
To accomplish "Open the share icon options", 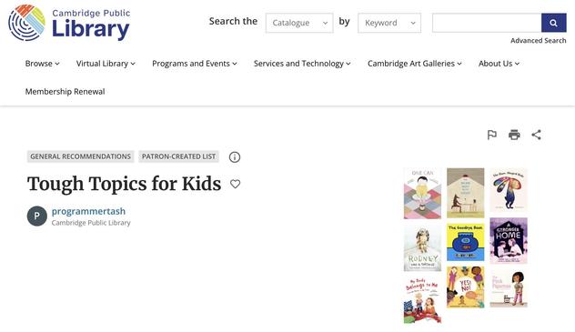I will coord(536,135).
